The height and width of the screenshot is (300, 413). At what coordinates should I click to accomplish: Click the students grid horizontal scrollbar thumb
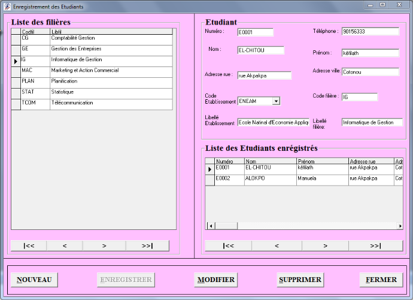[226, 226]
